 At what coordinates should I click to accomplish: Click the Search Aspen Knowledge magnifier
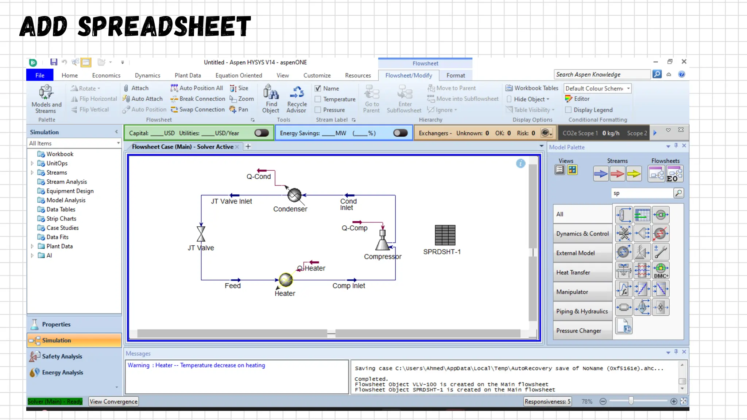coord(657,74)
